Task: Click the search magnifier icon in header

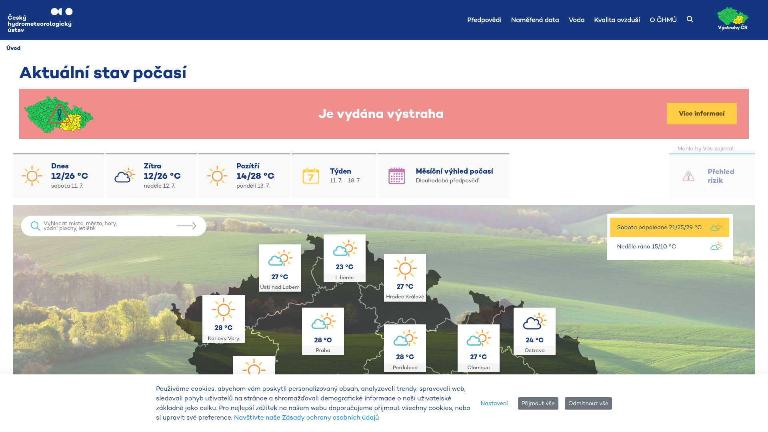Action: [x=690, y=19]
